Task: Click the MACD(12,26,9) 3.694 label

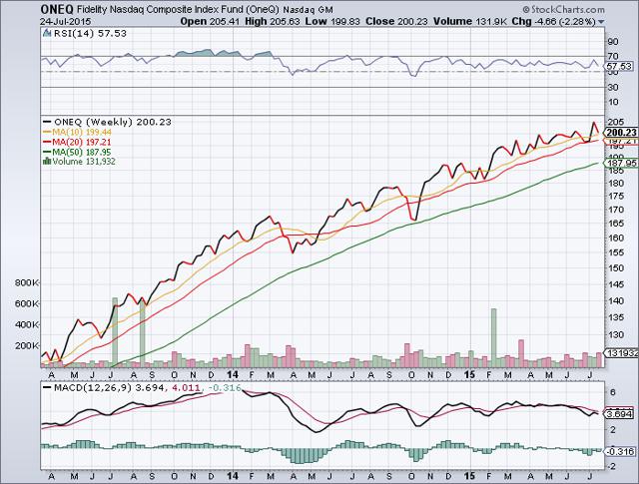Action: 109,388
